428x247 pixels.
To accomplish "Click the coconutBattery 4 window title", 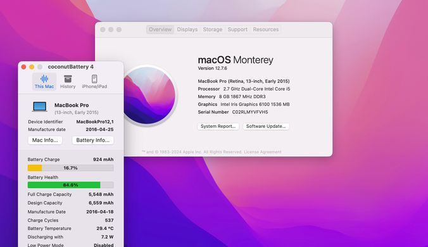I will click(x=71, y=67).
